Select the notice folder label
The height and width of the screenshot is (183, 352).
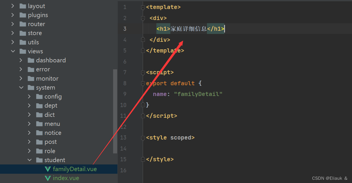point(53,133)
